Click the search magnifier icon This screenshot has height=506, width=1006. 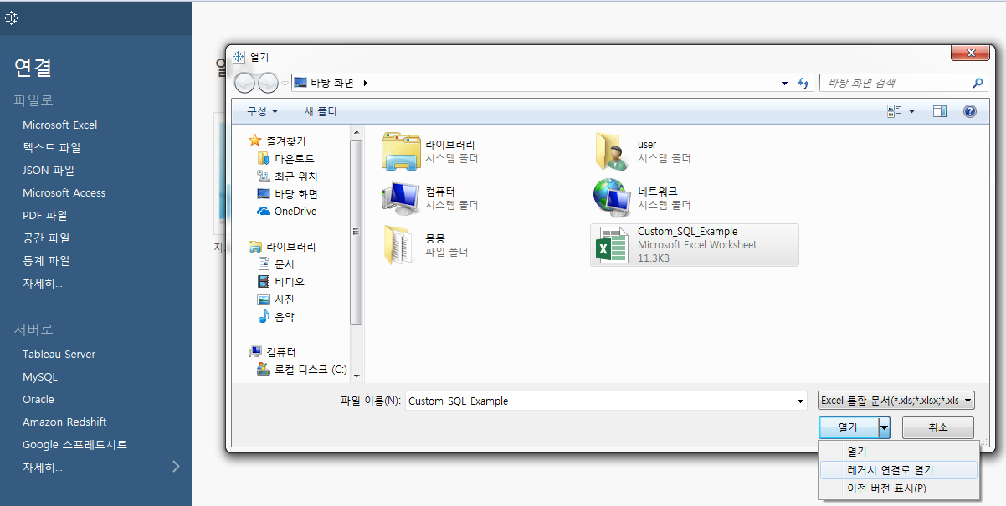pos(978,83)
